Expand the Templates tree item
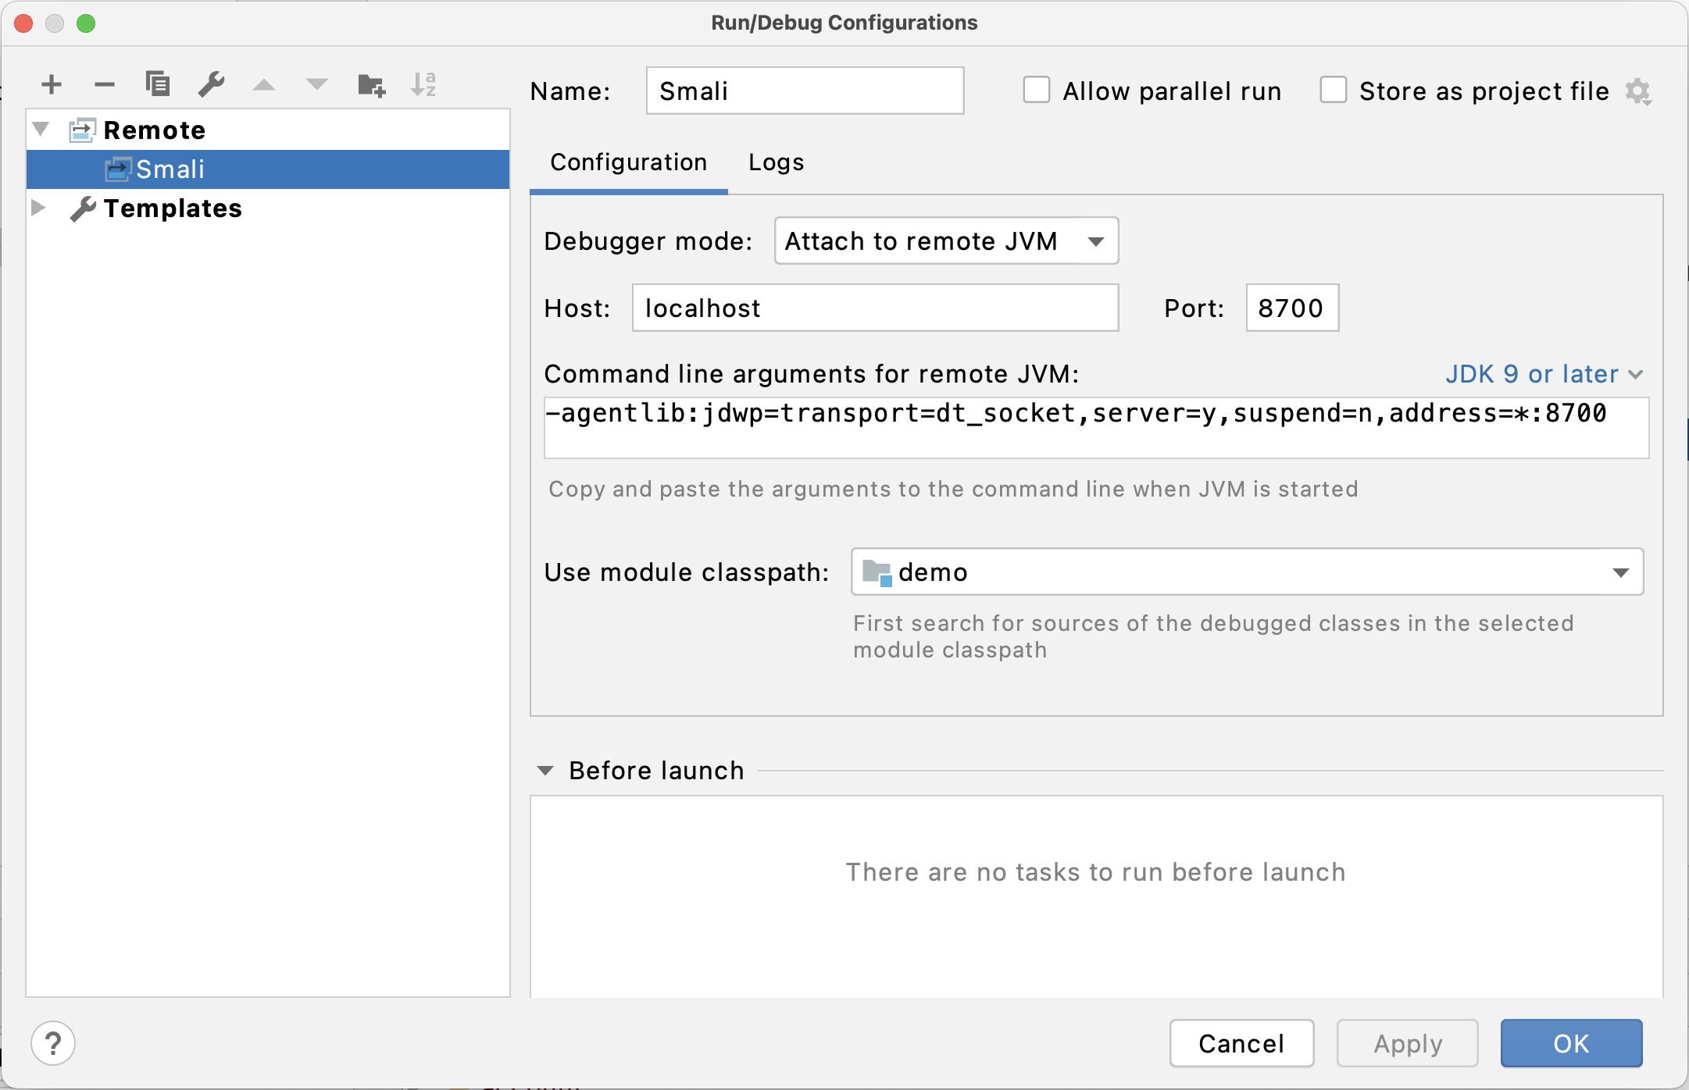The width and height of the screenshot is (1689, 1090). point(45,208)
